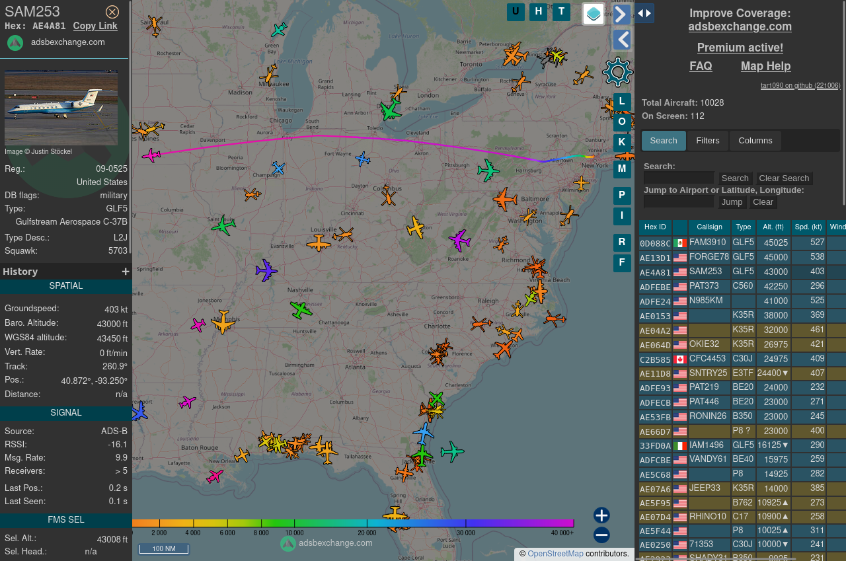
Task: Click the Clear button next to Jump
Action: tap(763, 202)
